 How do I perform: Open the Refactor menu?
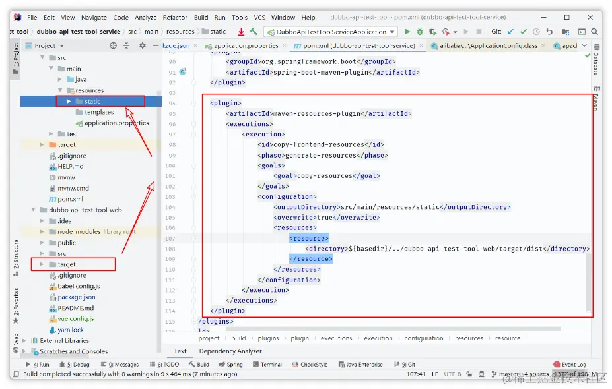(175, 18)
